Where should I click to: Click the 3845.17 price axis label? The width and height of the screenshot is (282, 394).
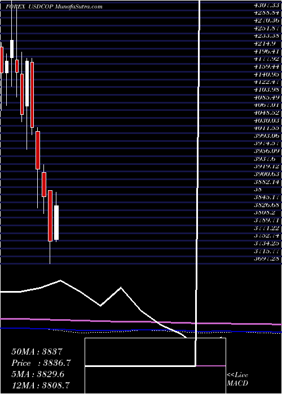[x=266, y=197]
